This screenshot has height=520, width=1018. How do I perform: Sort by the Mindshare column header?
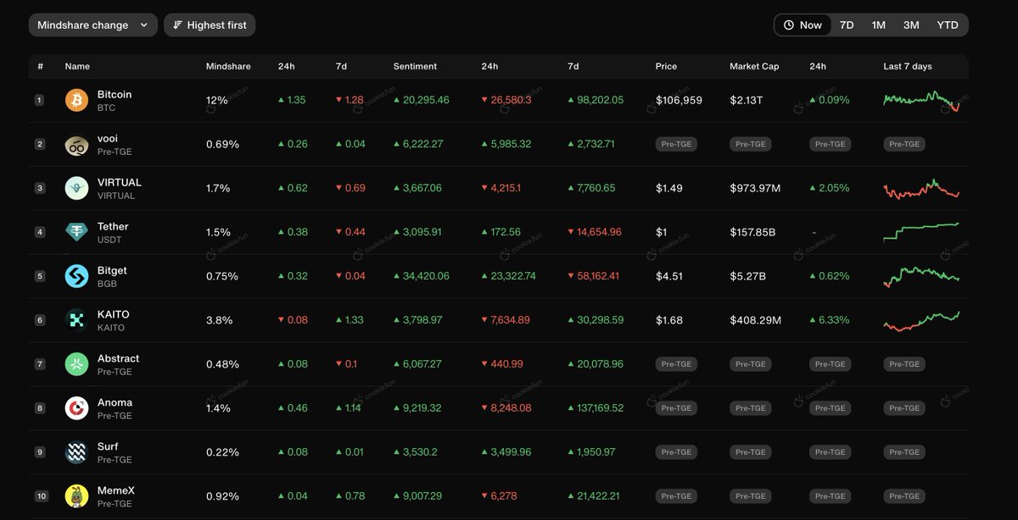pos(228,66)
